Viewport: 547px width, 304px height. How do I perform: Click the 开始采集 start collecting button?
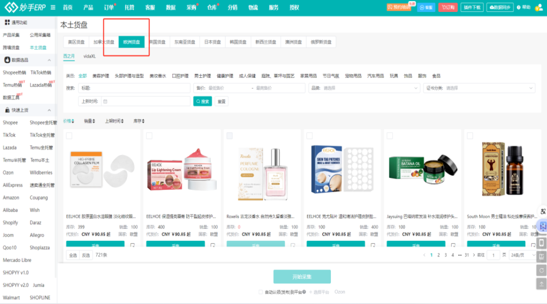pos(302,276)
